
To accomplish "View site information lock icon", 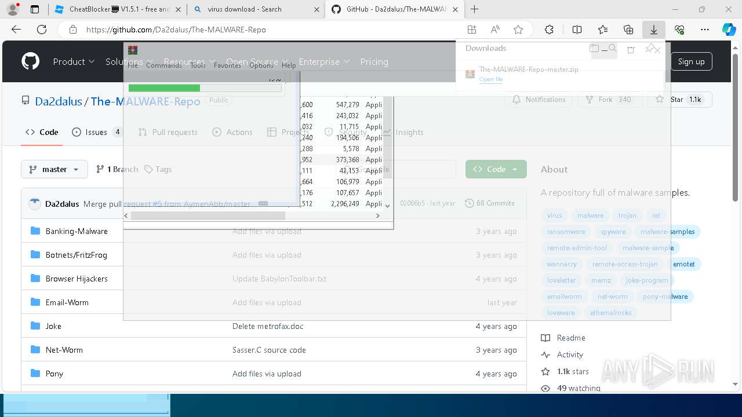I will (x=72, y=30).
